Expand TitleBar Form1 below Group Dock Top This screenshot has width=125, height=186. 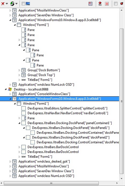[x=19, y=80]
